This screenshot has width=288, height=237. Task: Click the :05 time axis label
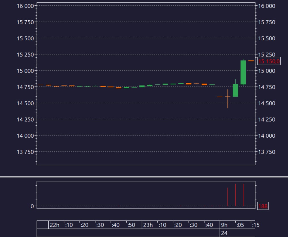click(x=240, y=225)
